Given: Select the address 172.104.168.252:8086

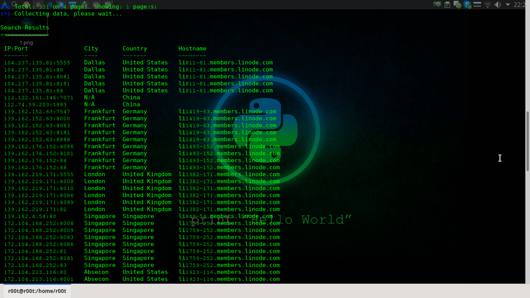Looking at the screenshot, I should (x=39, y=244).
